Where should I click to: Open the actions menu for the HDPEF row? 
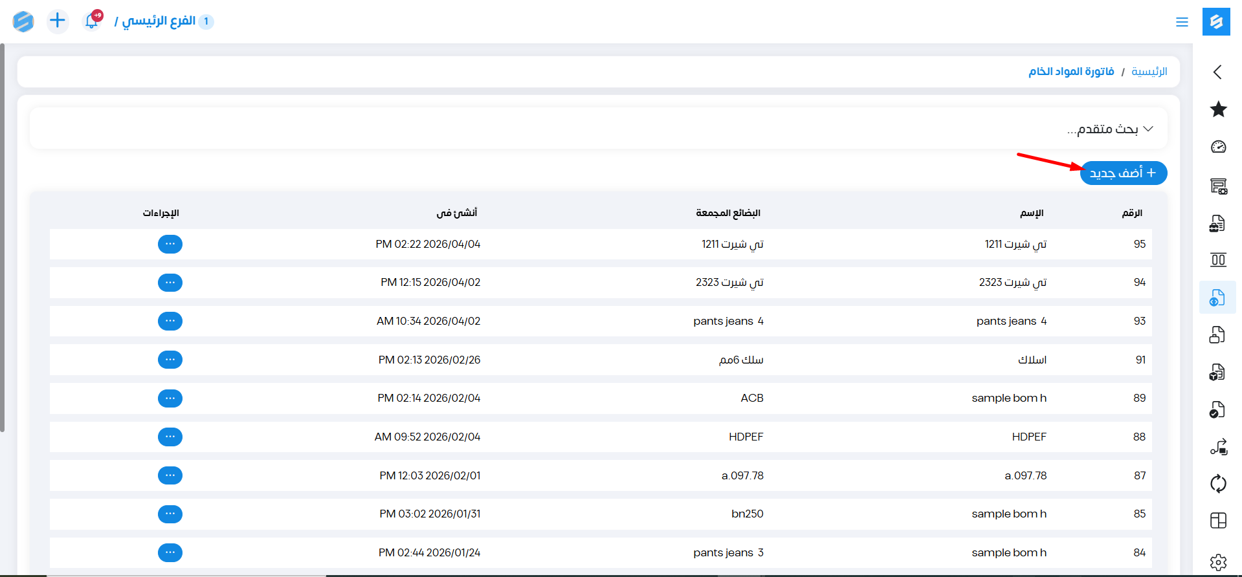[170, 437]
